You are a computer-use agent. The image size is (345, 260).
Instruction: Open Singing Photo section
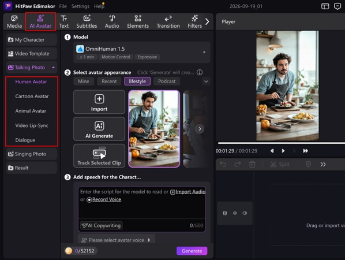(x=32, y=154)
